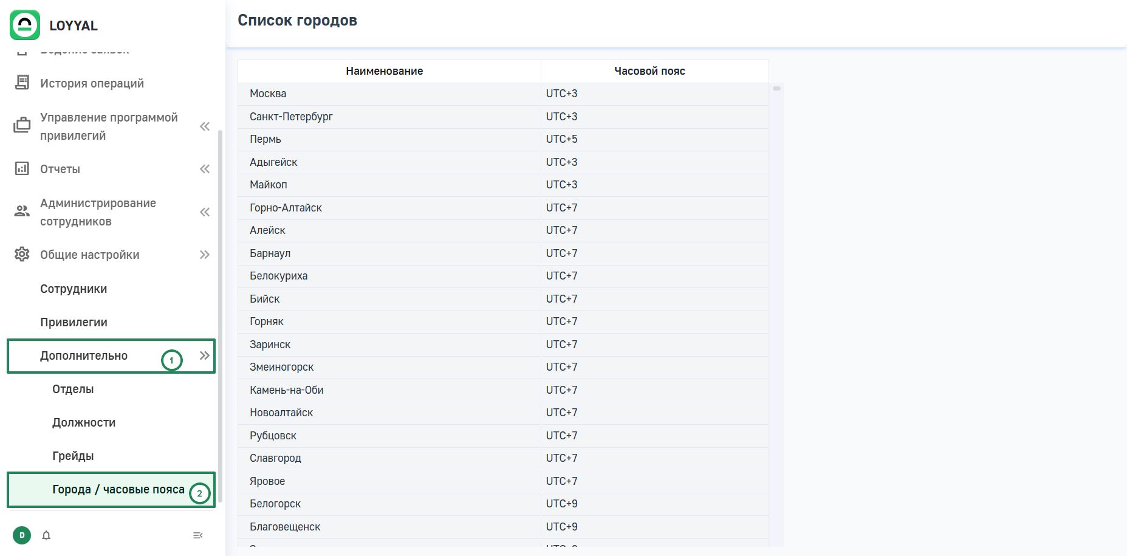The height and width of the screenshot is (556, 1127).
Task: Open the Сотрудники menu item
Action: [74, 289]
